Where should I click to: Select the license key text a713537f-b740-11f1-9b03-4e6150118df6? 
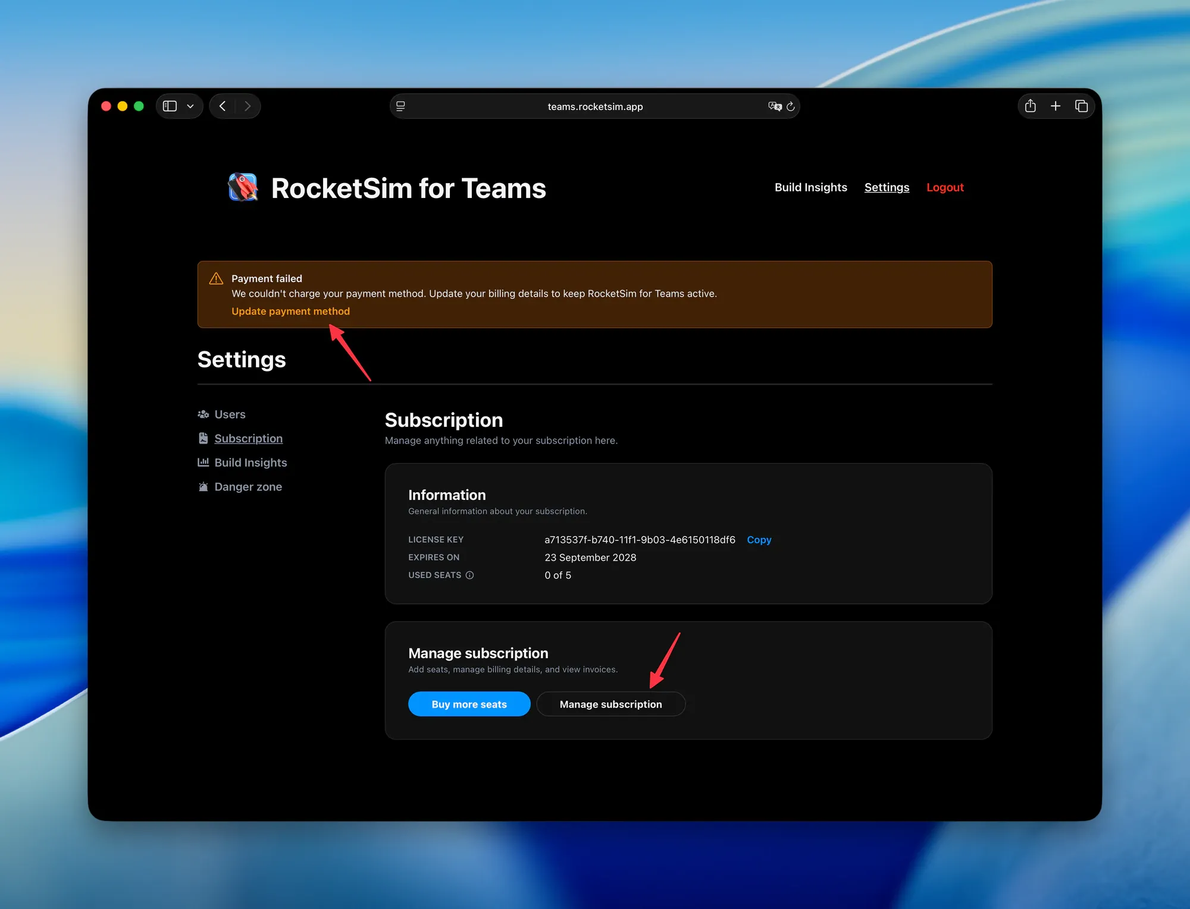click(640, 540)
